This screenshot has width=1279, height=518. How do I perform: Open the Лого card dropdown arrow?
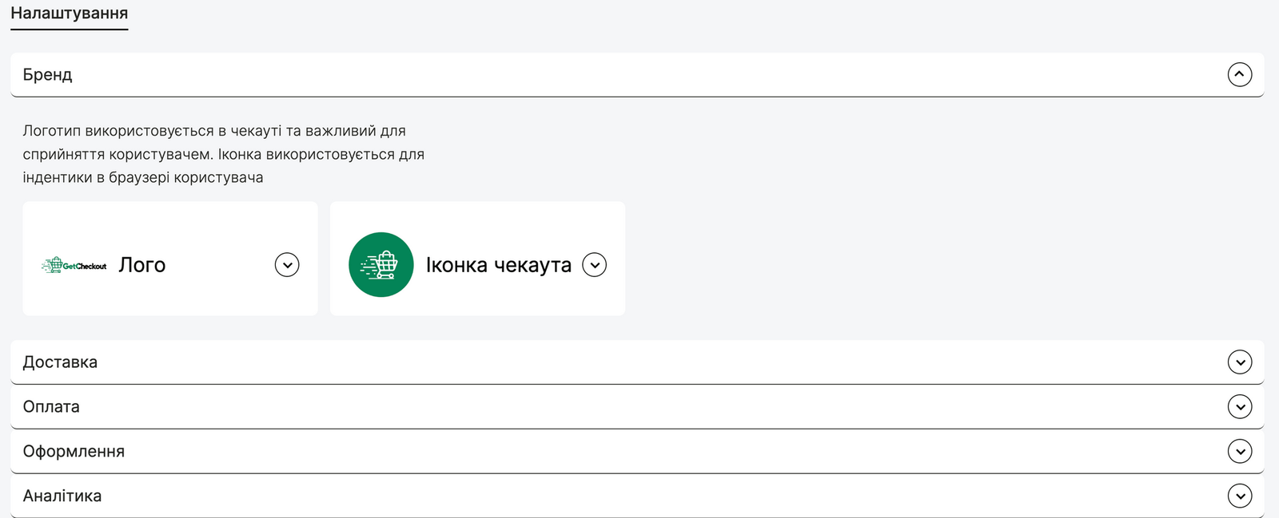point(287,264)
